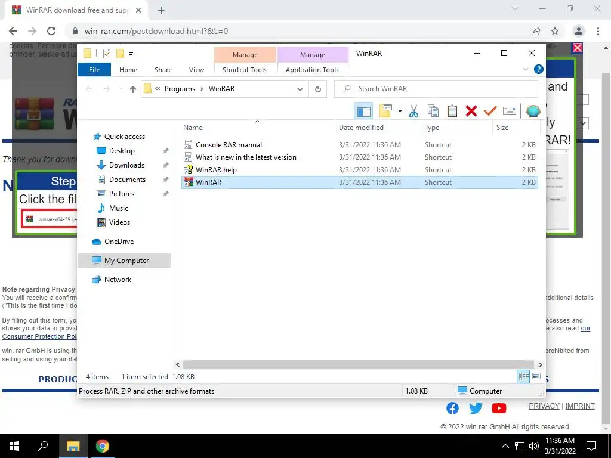The image size is (611, 458).
Task: Click the Cut scissors toolbar icon
Action: [413, 112]
